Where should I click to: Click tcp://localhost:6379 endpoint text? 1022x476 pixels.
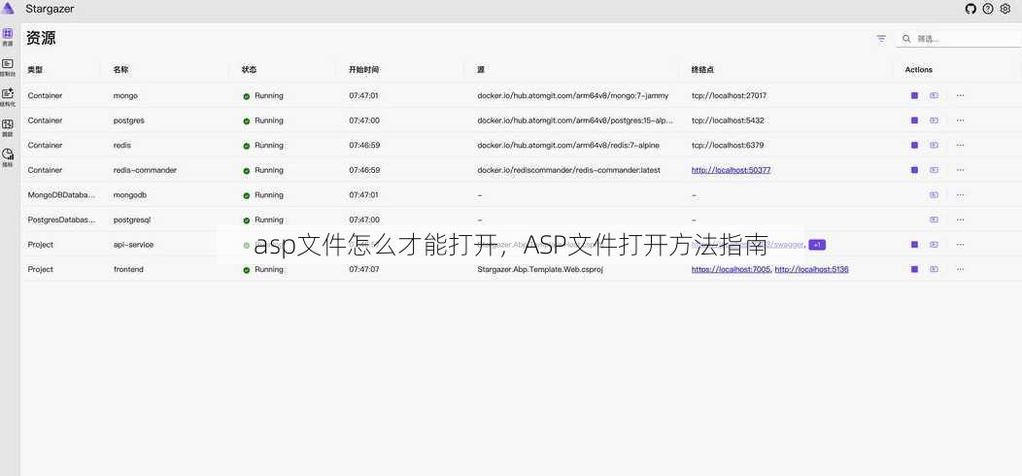pos(728,145)
